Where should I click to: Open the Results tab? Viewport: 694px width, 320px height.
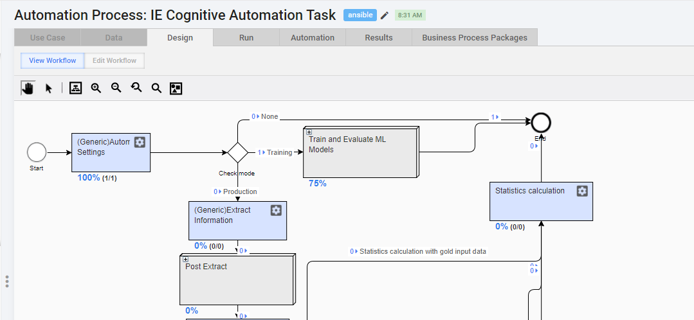click(379, 37)
